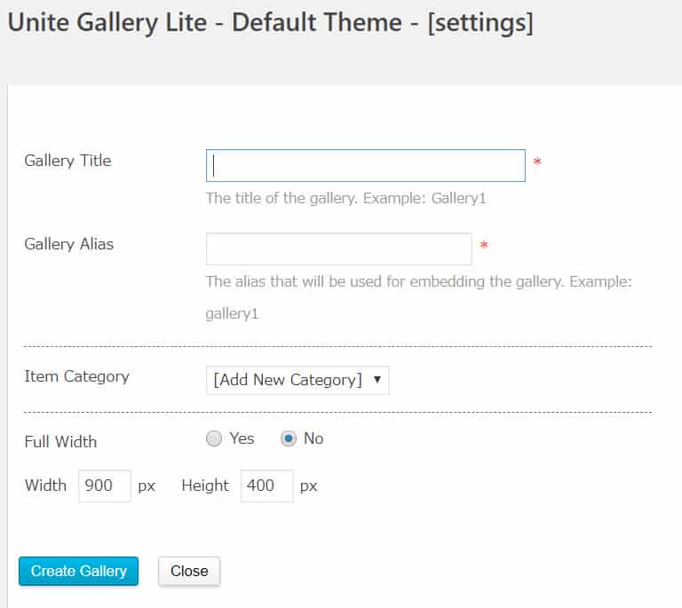Click the Gallery Title label
Screen dimensions: 682x608
pos(67,161)
